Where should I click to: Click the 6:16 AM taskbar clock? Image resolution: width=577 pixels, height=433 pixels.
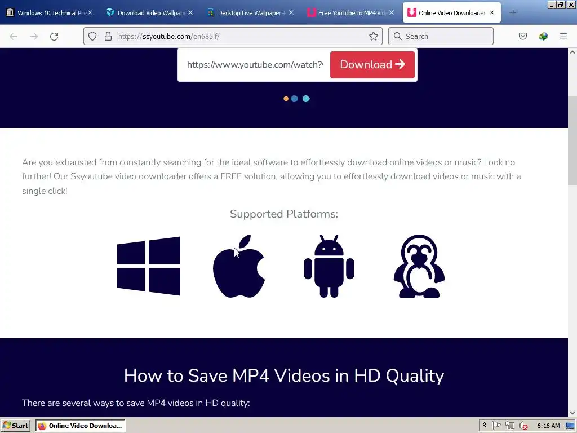click(x=548, y=426)
